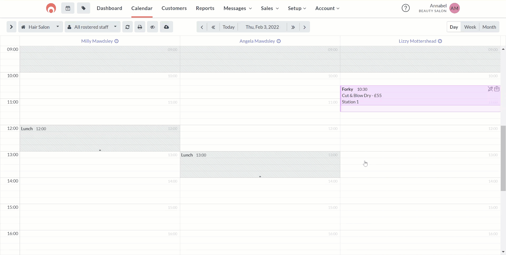The image size is (506, 255).
Task: Click the briefcase icon on Forky appointment
Action: (x=497, y=89)
